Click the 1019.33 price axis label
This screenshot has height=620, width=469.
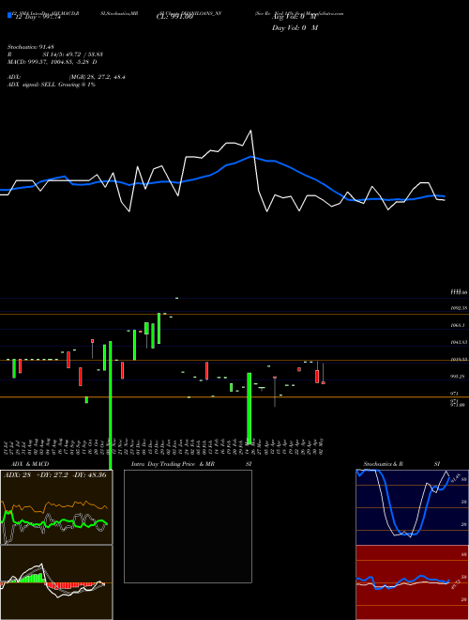click(x=459, y=359)
